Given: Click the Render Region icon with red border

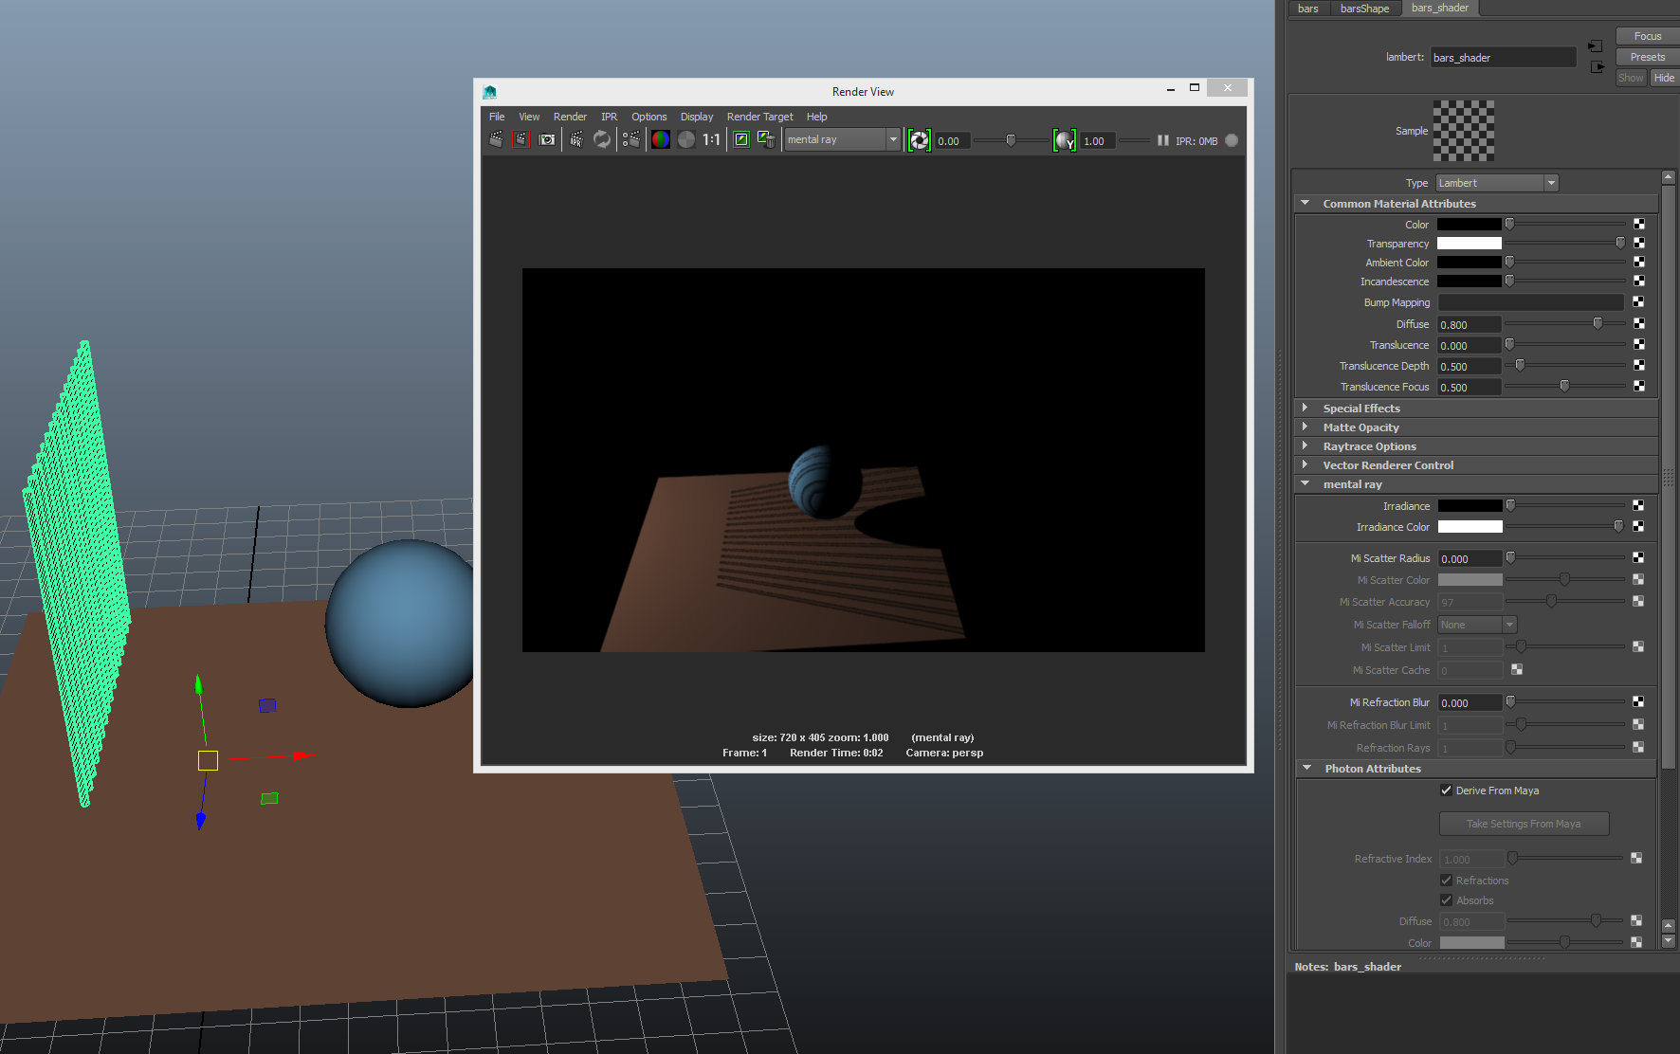Looking at the screenshot, I should point(520,139).
